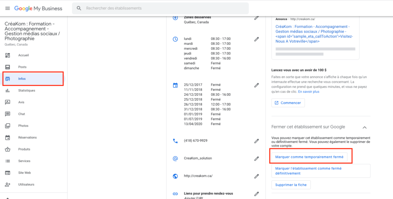Click the Photos sidebar icon

click(8, 126)
